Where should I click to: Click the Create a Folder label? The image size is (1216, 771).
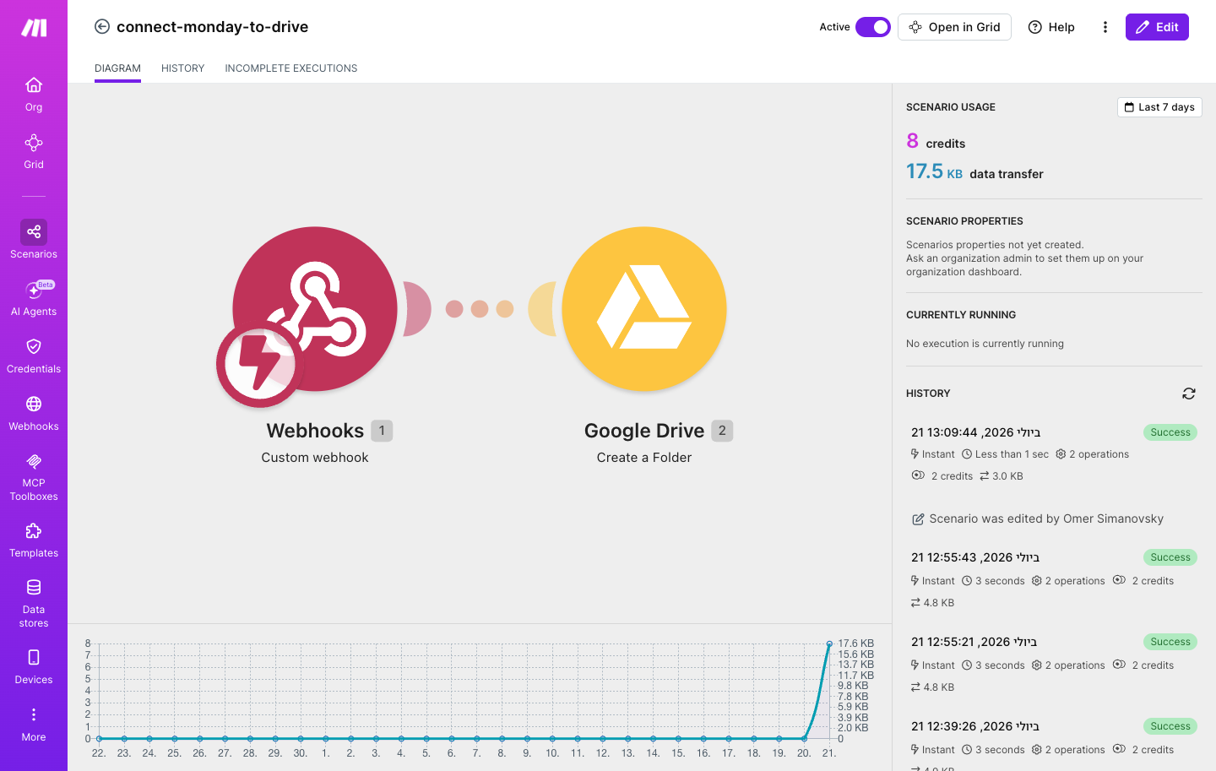pyautogui.click(x=644, y=458)
